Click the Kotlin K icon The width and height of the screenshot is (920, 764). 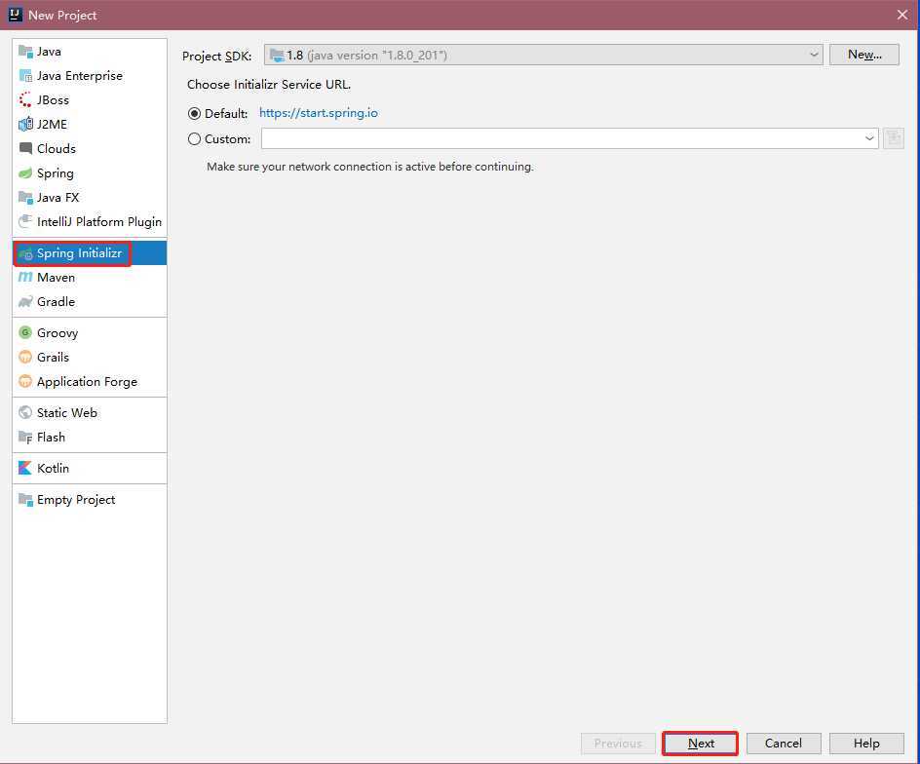[25, 469]
